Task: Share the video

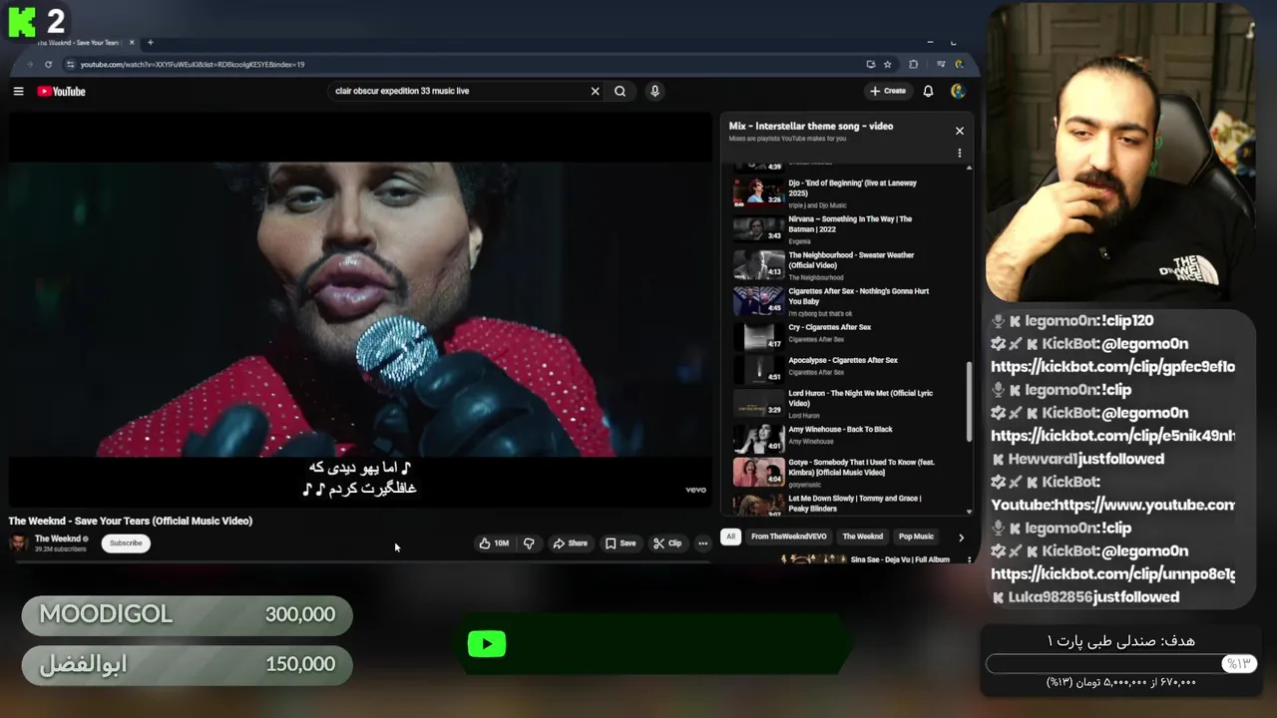Action: [x=571, y=543]
